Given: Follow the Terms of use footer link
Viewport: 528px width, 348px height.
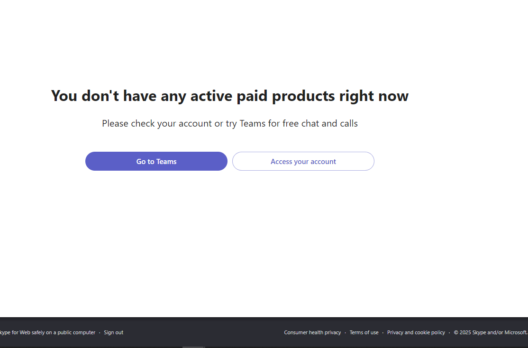Looking at the screenshot, I should coord(364,332).
